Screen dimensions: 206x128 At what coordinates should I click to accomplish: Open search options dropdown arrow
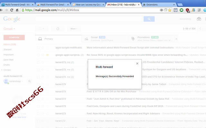(142, 19)
